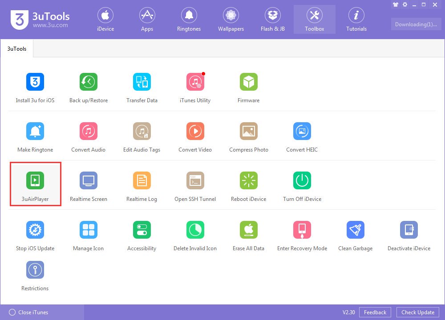Select the 3uTools tab
The width and height of the screenshot is (445, 320).
(17, 48)
